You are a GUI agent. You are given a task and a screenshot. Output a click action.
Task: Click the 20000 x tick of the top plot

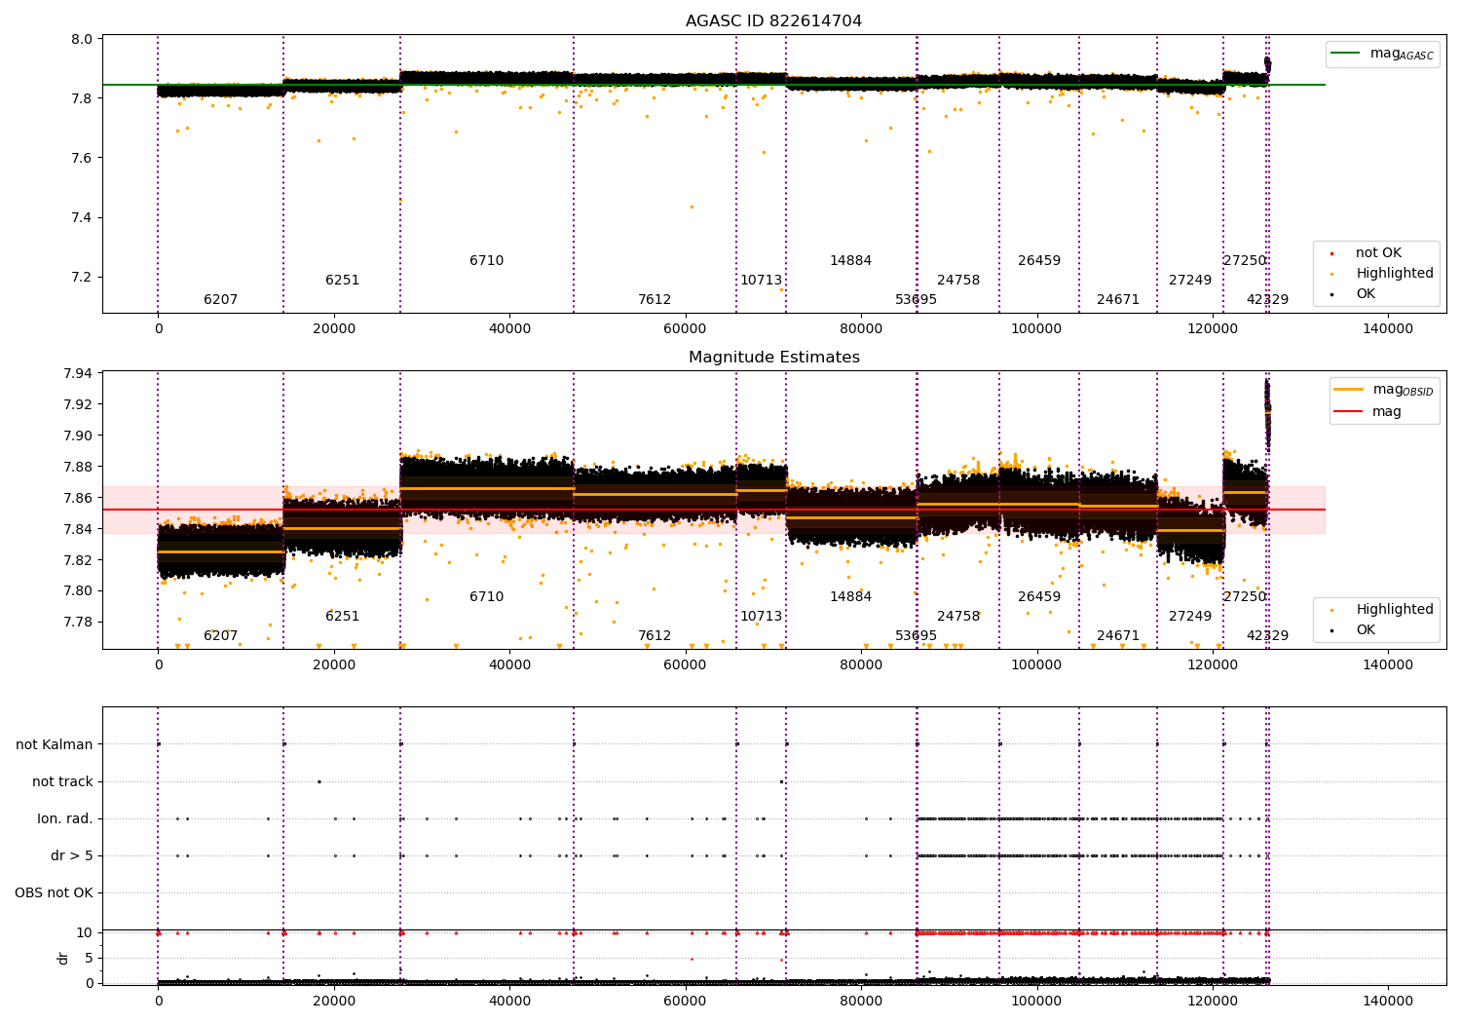click(x=334, y=329)
